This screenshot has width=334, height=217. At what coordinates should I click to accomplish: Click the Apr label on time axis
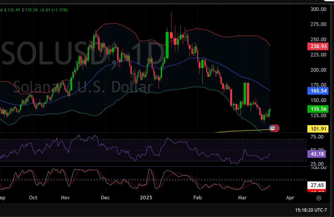290,198
